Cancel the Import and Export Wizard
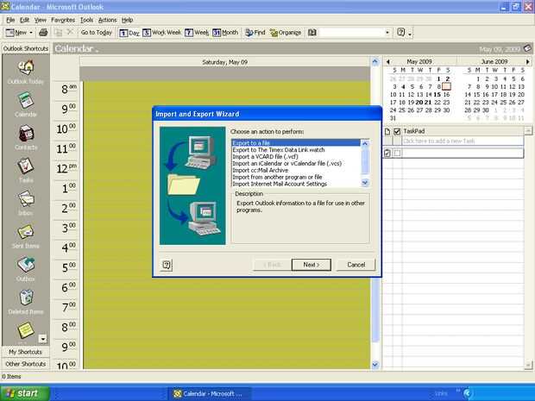This screenshot has height=401, width=535. pos(356,265)
